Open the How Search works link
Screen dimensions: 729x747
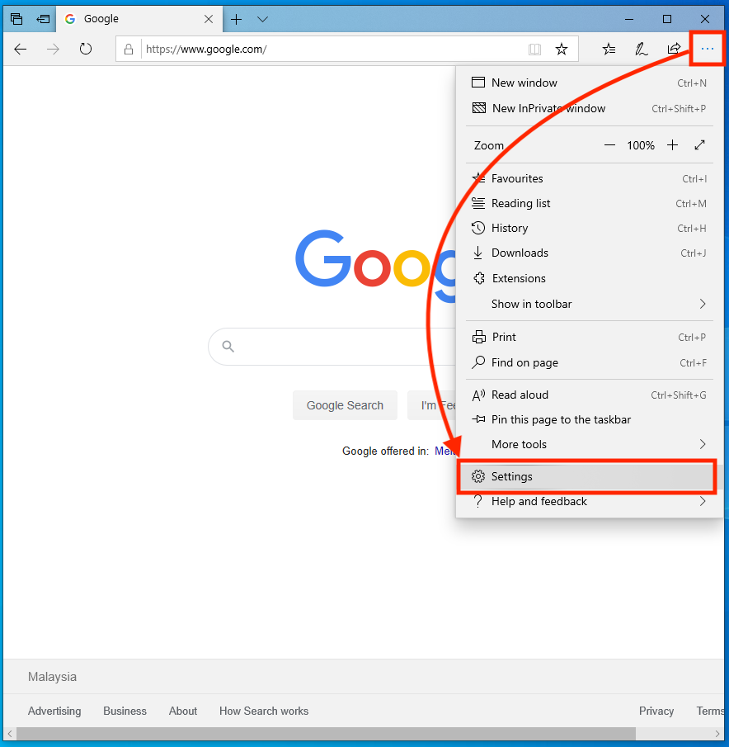264,711
